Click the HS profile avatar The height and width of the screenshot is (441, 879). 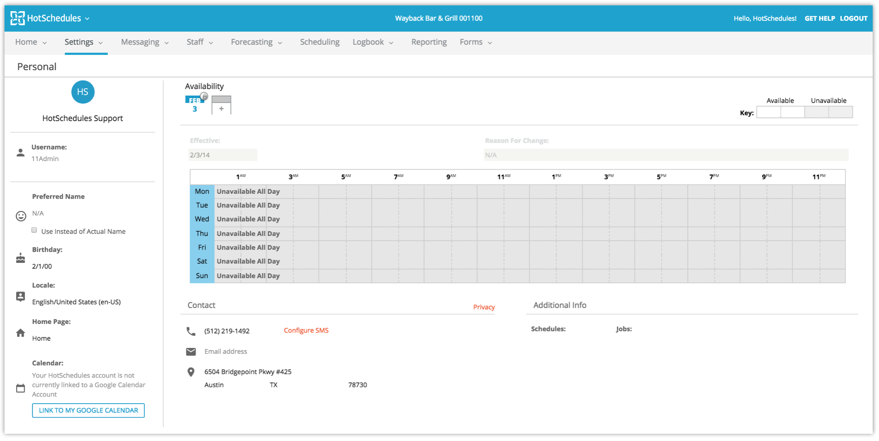[82, 92]
